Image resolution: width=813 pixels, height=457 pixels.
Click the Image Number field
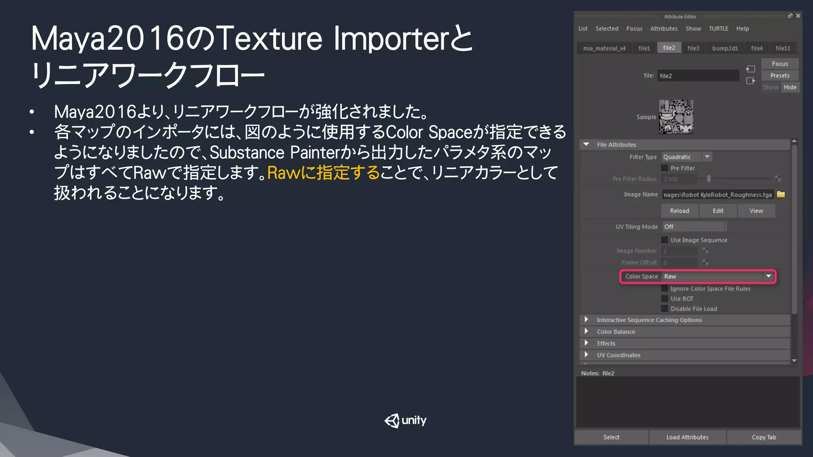click(679, 251)
